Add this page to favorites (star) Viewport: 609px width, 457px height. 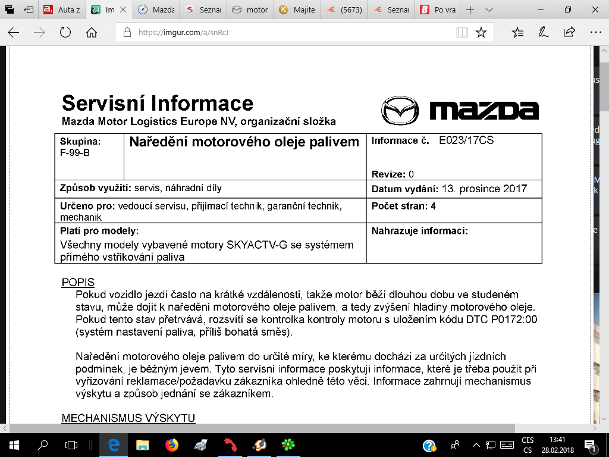coord(481,33)
